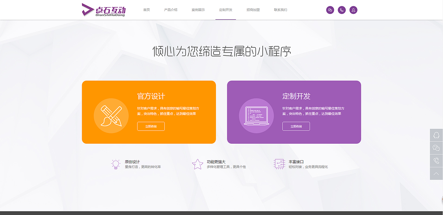Click the 倾心为您缔造专属的小程序 headline
Image resolution: width=443 pixels, height=215 pixels.
click(221, 51)
